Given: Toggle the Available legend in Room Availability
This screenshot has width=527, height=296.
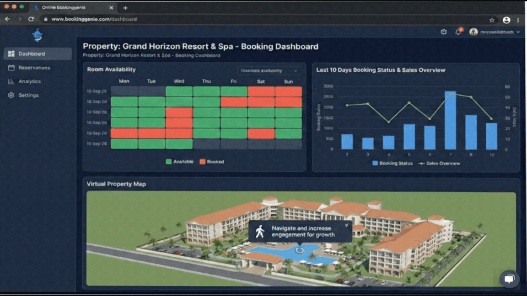Looking at the screenshot, I should pyautogui.click(x=179, y=162).
